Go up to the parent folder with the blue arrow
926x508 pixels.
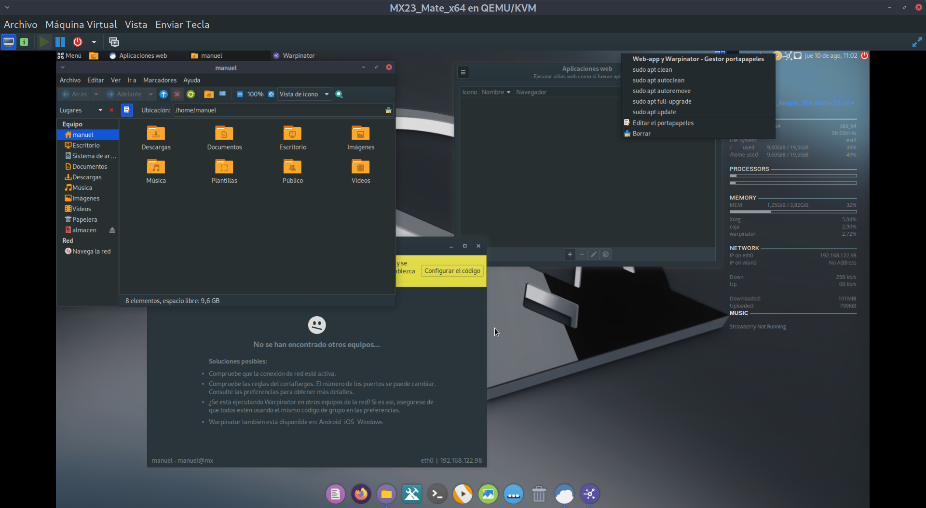(x=163, y=94)
